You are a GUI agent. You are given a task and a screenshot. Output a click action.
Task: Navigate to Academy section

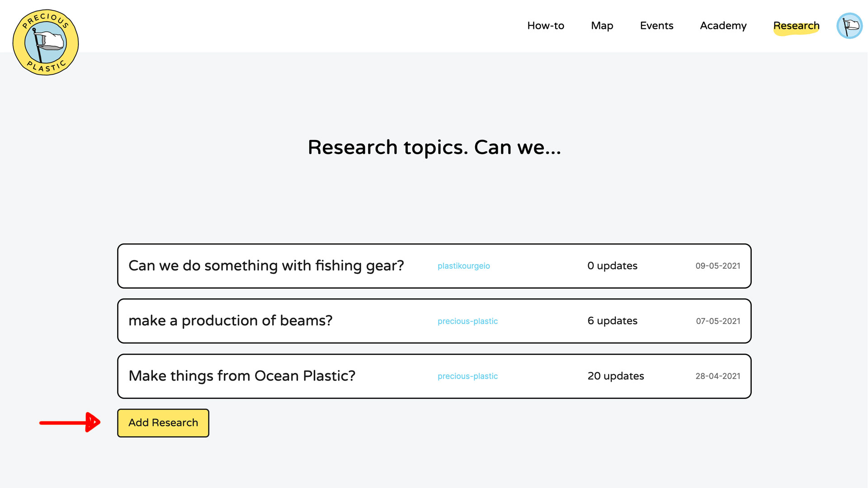(x=723, y=26)
